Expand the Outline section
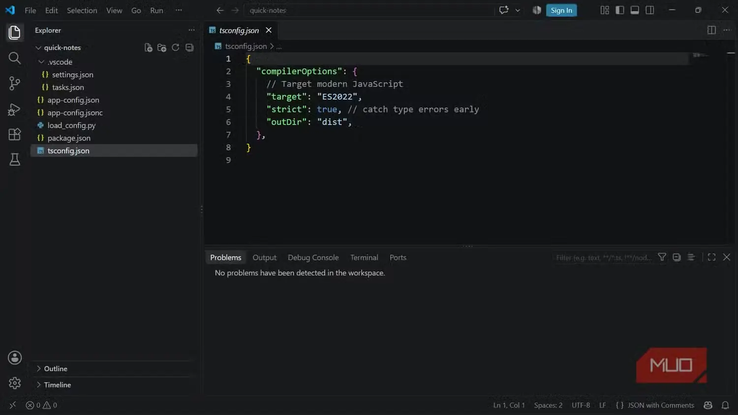The width and height of the screenshot is (738, 415). coord(38,369)
